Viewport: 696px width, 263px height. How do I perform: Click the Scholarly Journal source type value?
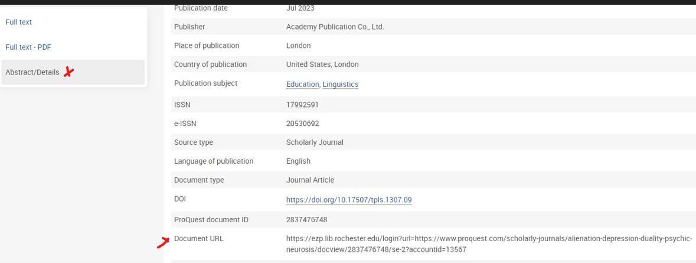point(315,142)
